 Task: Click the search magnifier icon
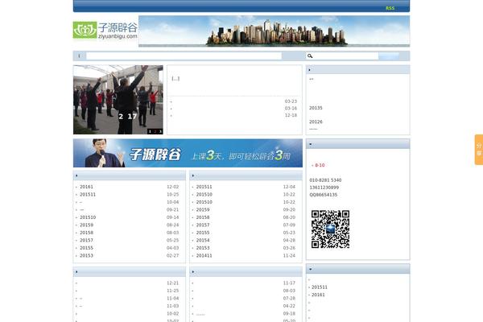[310, 56]
